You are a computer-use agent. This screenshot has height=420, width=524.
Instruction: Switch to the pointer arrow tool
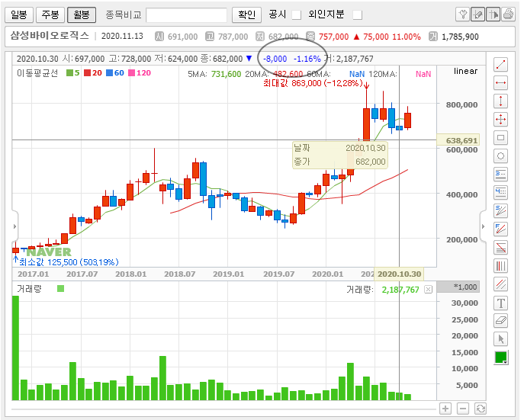click(500, 339)
